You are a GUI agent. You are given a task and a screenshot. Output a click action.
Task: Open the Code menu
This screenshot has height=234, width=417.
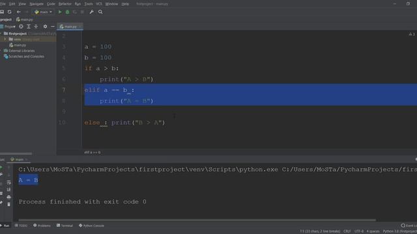pos(51,4)
